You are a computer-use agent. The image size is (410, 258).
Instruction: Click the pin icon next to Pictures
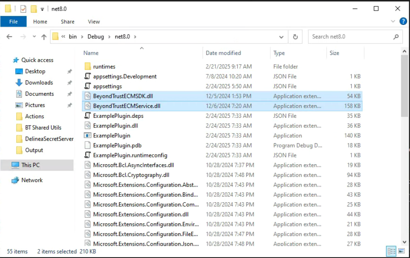70,105
